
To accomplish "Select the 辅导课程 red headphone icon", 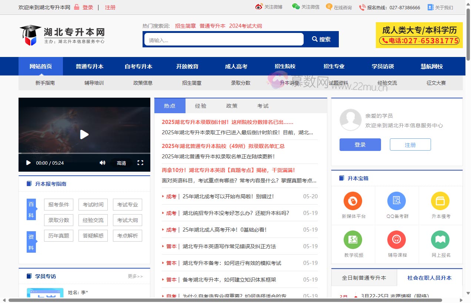I will [x=397, y=239].
